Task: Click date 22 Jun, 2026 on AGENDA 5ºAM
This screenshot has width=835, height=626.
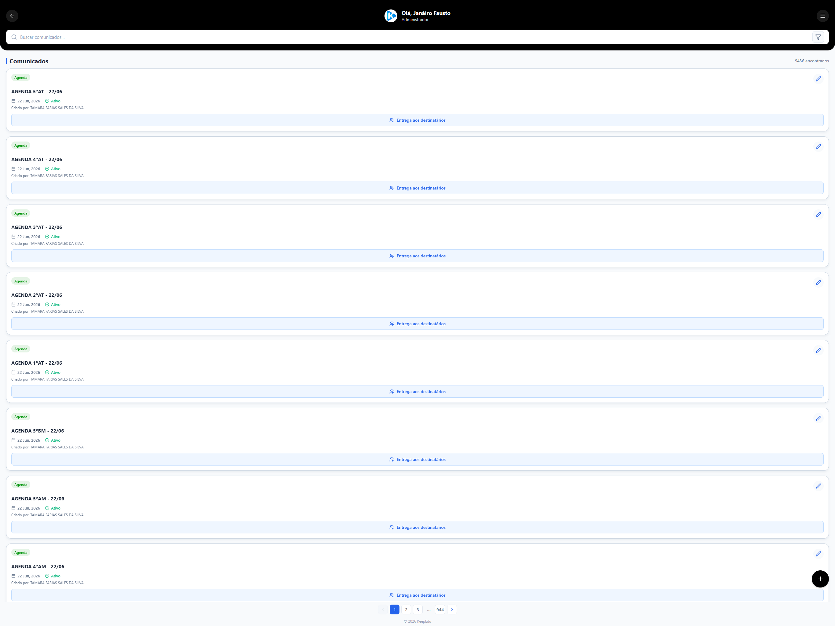Action: click(x=26, y=509)
